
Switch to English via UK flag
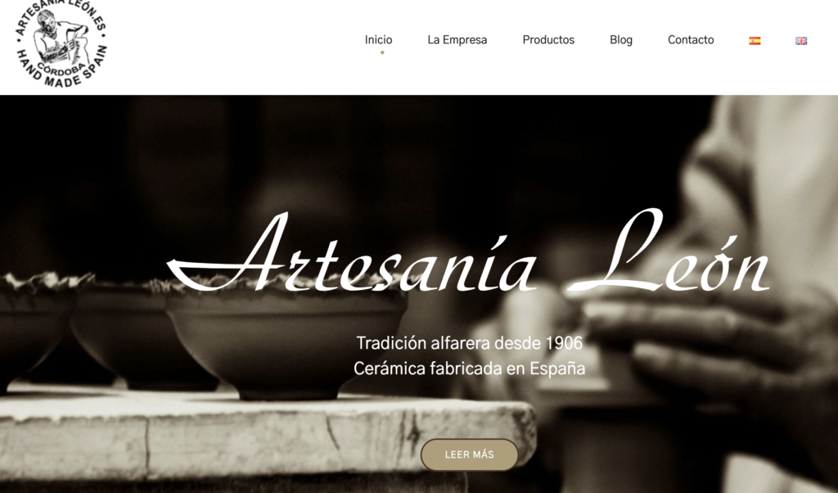tap(801, 41)
